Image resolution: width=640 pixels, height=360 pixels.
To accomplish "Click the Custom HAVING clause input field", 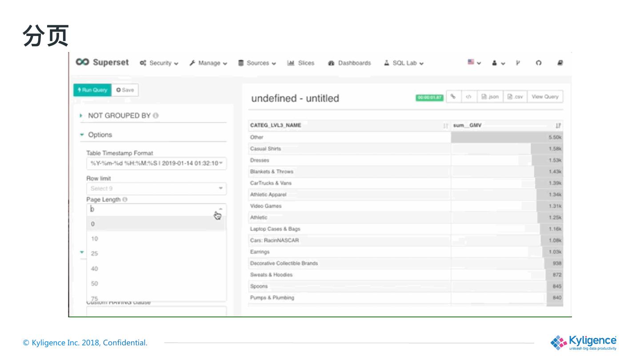I will pyautogui.click(x=156, y=312).
